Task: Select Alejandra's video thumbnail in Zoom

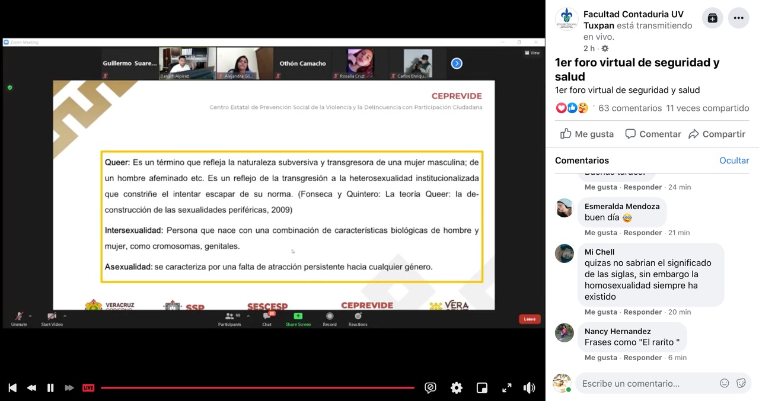Action: coord(244,63)
